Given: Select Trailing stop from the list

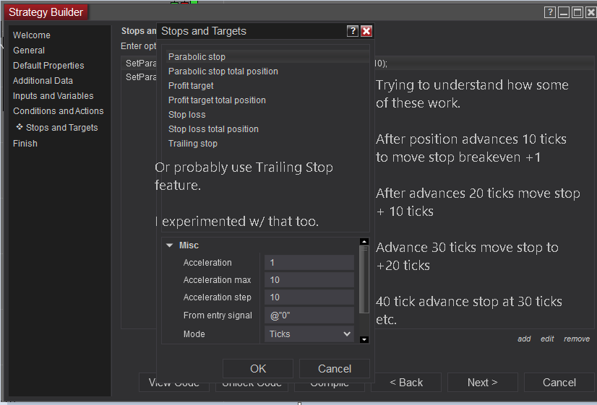Looking at the screenshot, I should tap(193, 144).
